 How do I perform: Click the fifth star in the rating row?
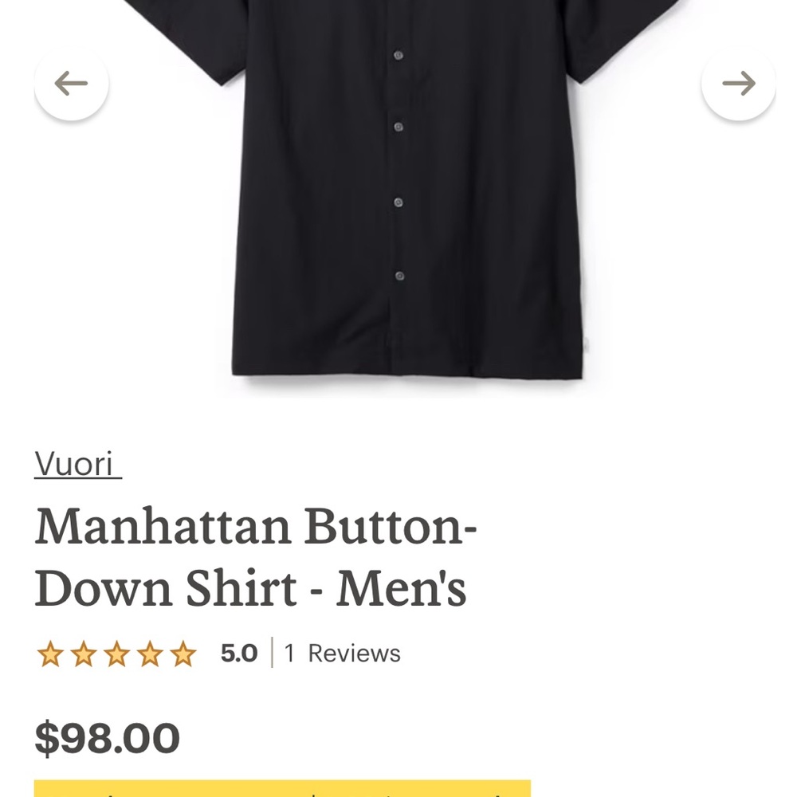(182, 654)
